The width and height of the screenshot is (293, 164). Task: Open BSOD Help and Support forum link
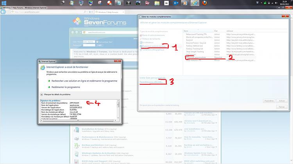(95, 161)
